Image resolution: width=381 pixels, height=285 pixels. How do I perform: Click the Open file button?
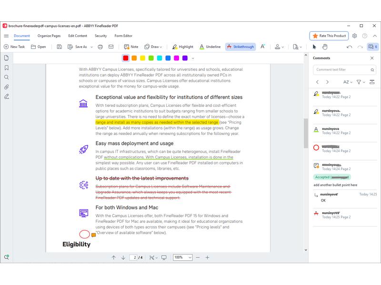pyautogui.click(x=39, y=47)
